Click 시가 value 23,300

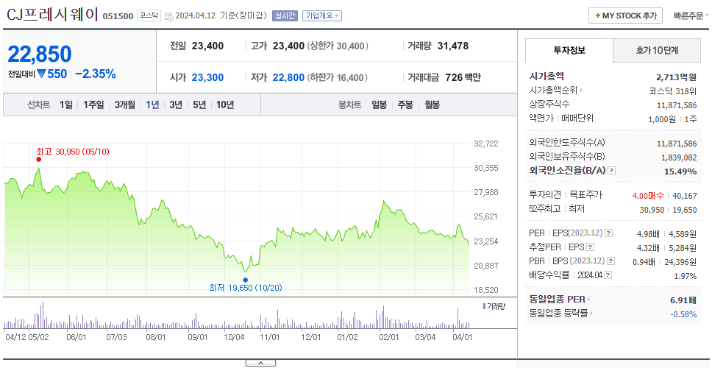[207, 78]
